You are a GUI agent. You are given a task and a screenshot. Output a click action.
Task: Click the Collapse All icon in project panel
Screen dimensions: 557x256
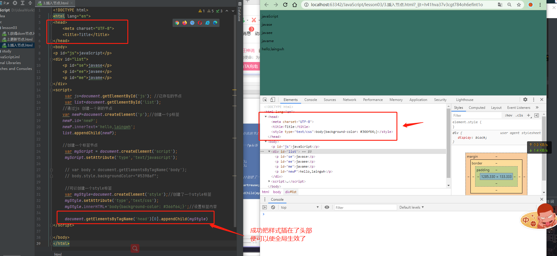click(x=30, y=3)
